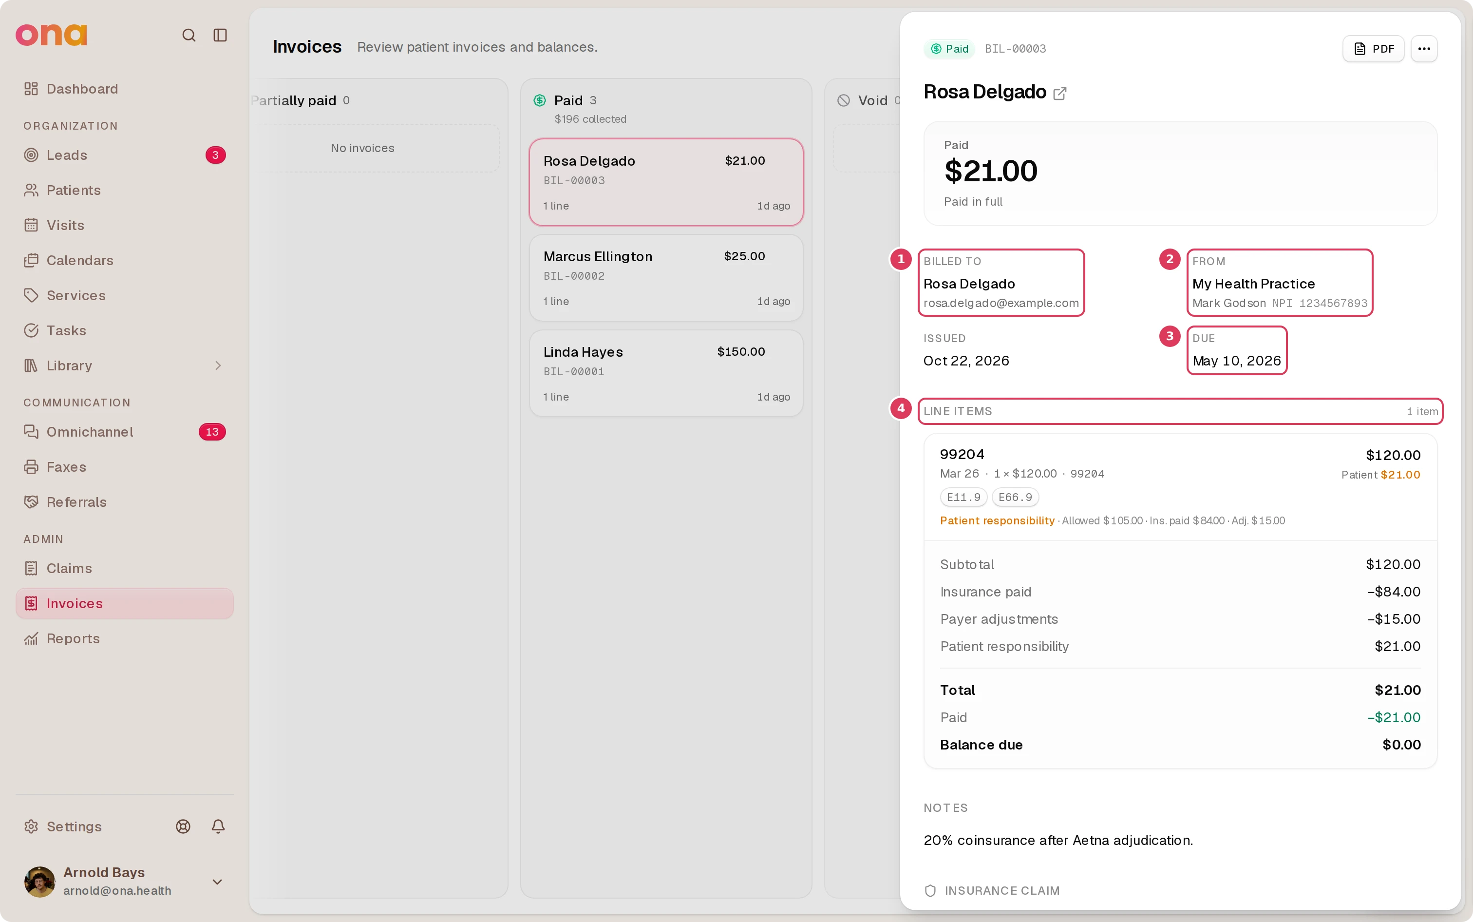Download the invoice as PDF
Viewport: 1473px width, 922px height.
[1373, 49]
